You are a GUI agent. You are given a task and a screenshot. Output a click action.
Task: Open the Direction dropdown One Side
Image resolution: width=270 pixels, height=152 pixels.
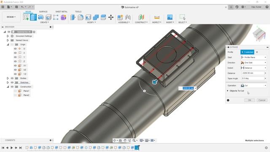(254, 62)
